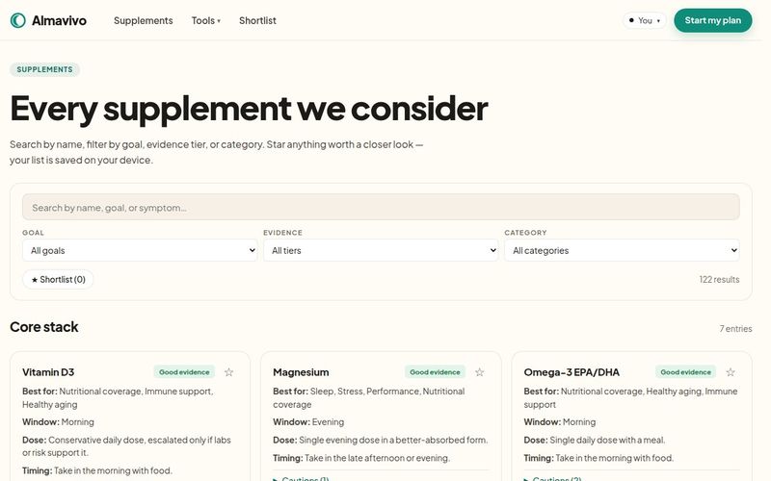Open the All tiers evidence dropdown
This screenshot has width=771, height=481.
coord(381,250)
